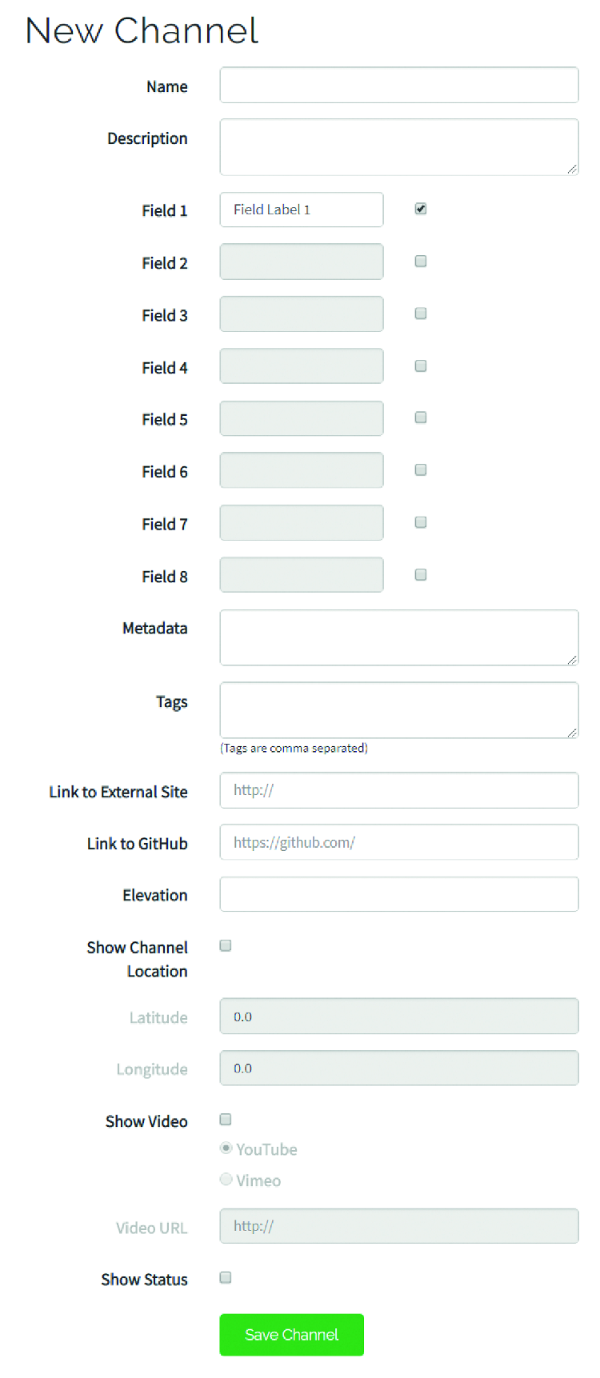Click the Description text area

tap(398, 147)
